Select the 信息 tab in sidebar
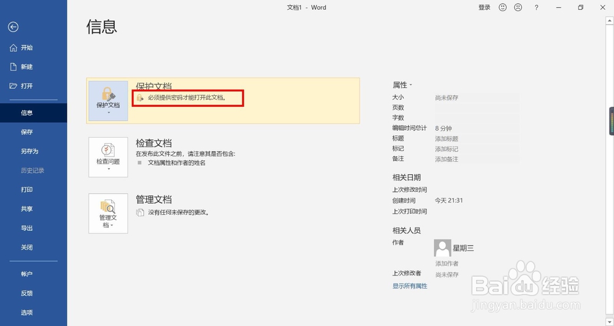The image size is (614, 326). click(x=33, y=113)
